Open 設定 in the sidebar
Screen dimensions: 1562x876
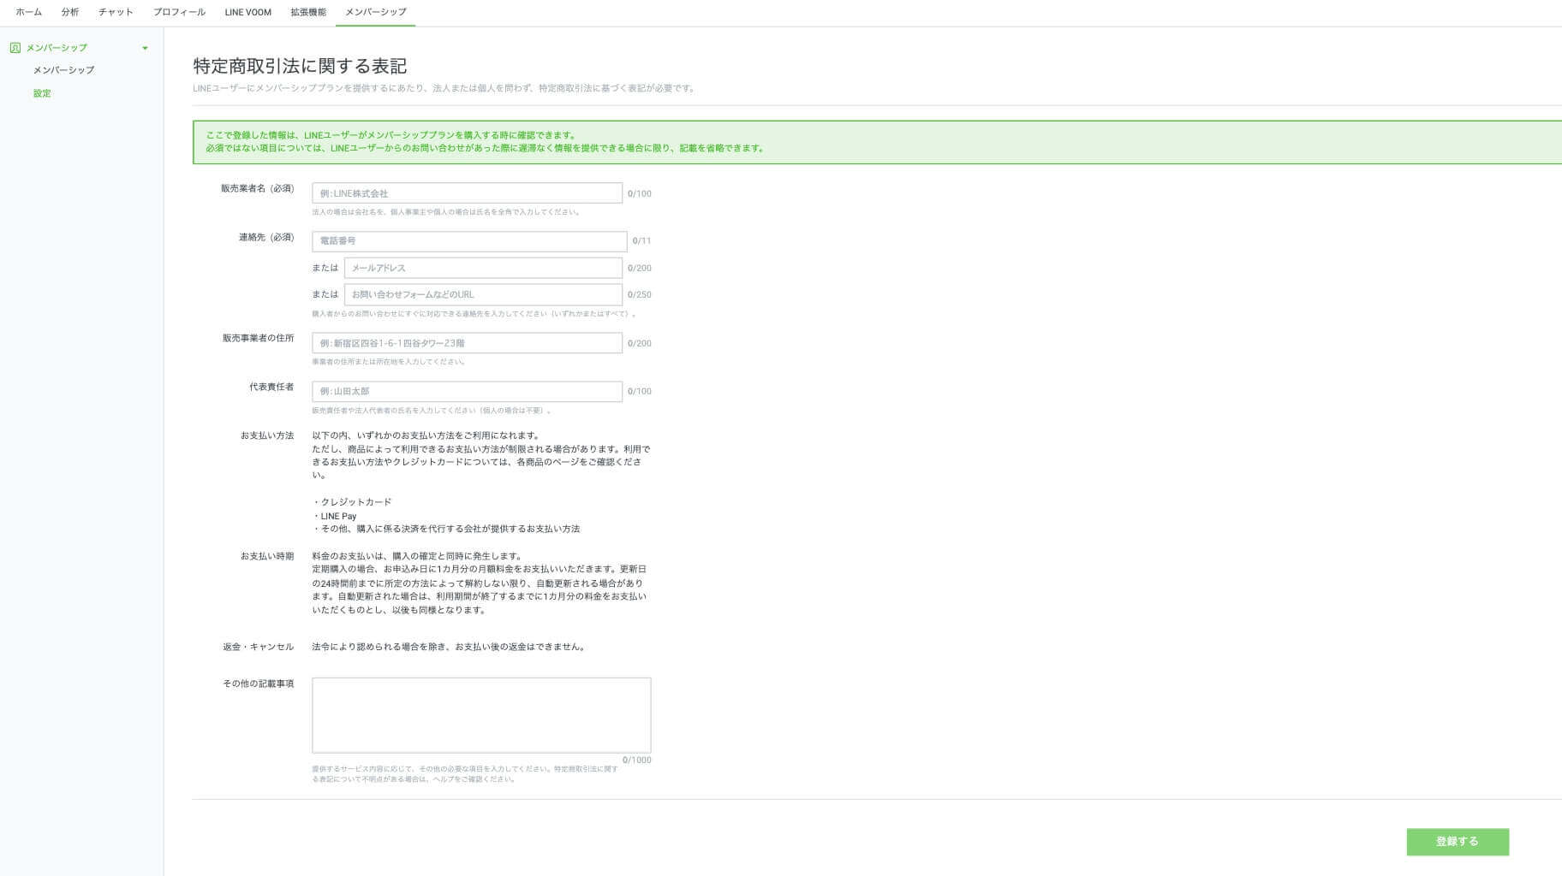pyautogui.click(x=42, y=93)
